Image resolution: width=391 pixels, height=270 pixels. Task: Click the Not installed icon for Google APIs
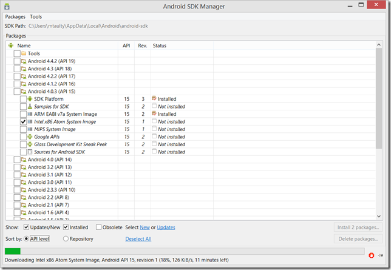[x=154, y=136]
